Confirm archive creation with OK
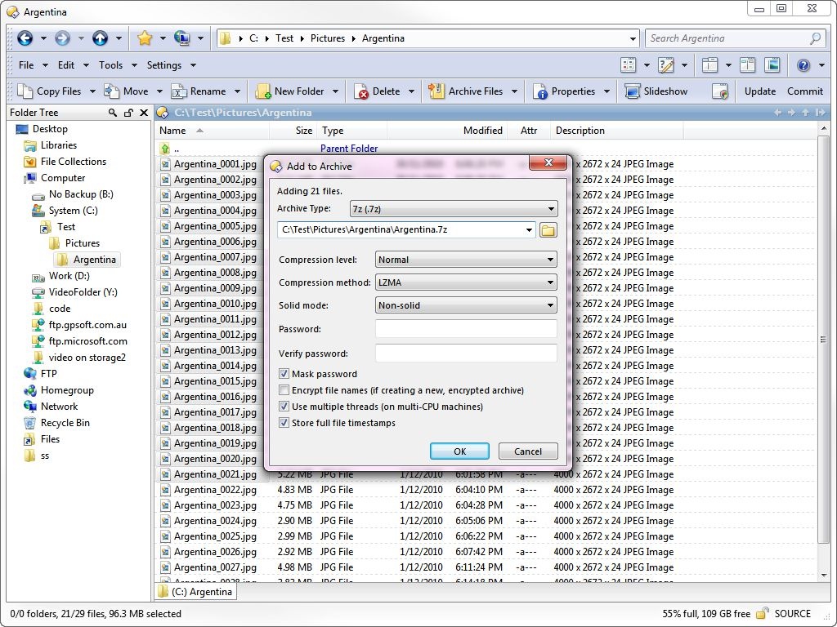Screen dimensions: 837x627 (459, 451)
